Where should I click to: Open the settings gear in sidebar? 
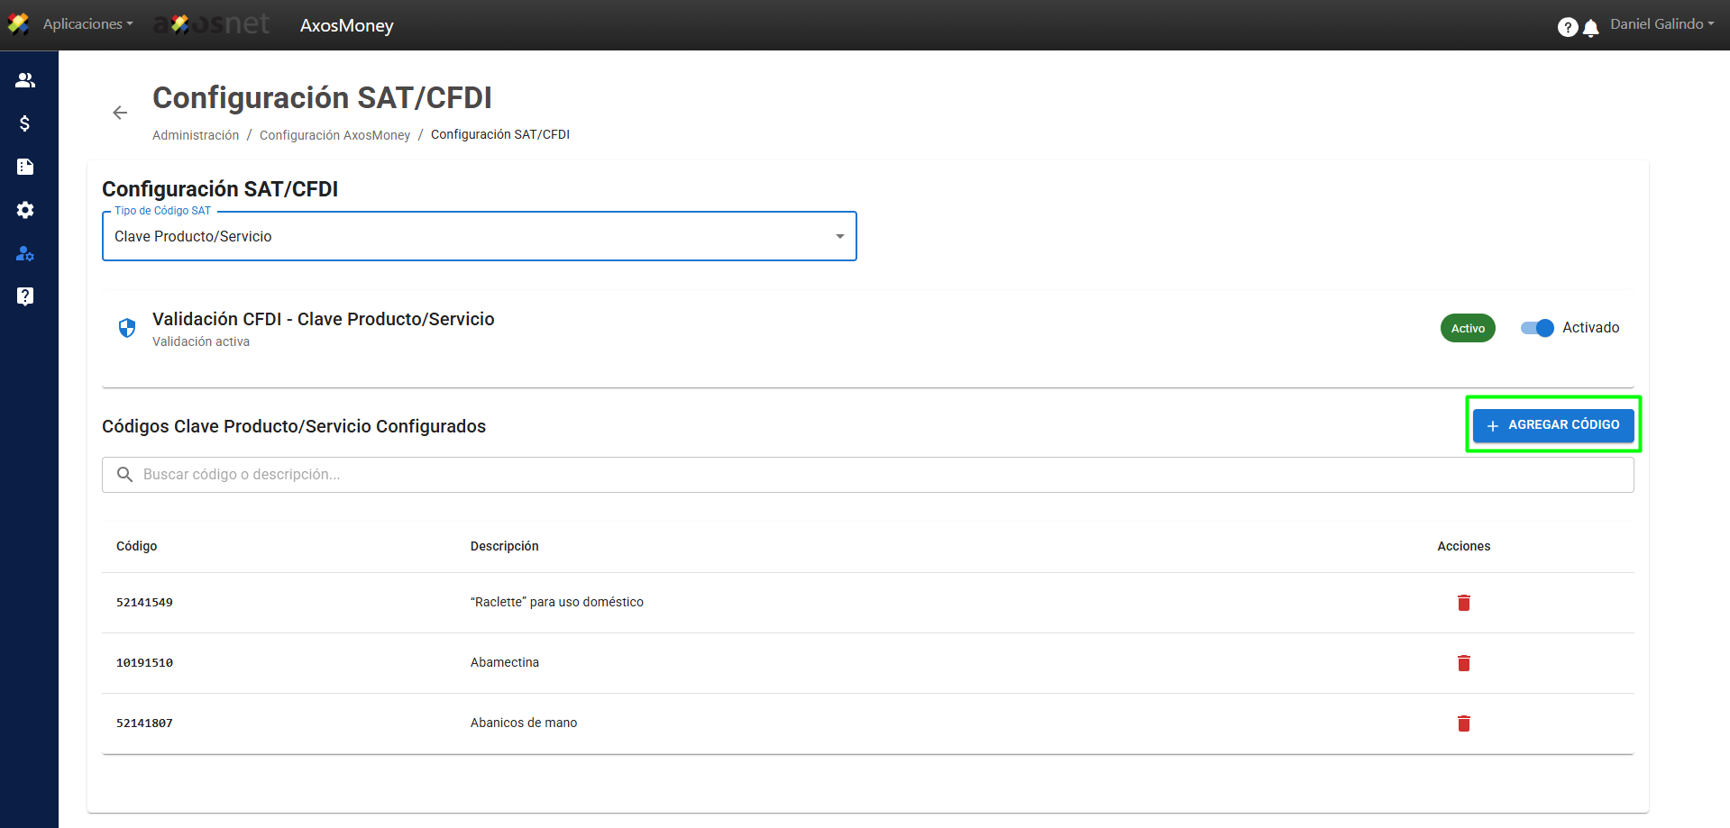pos(25,210)
